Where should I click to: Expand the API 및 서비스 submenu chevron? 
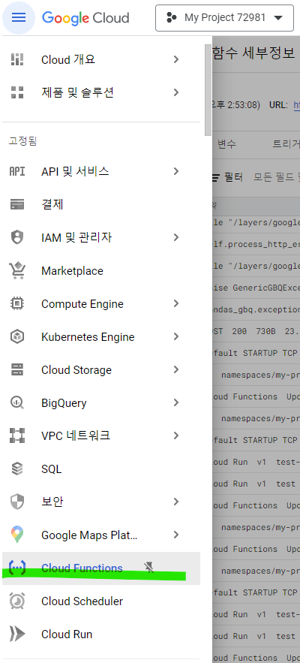(x=176, y=171)
